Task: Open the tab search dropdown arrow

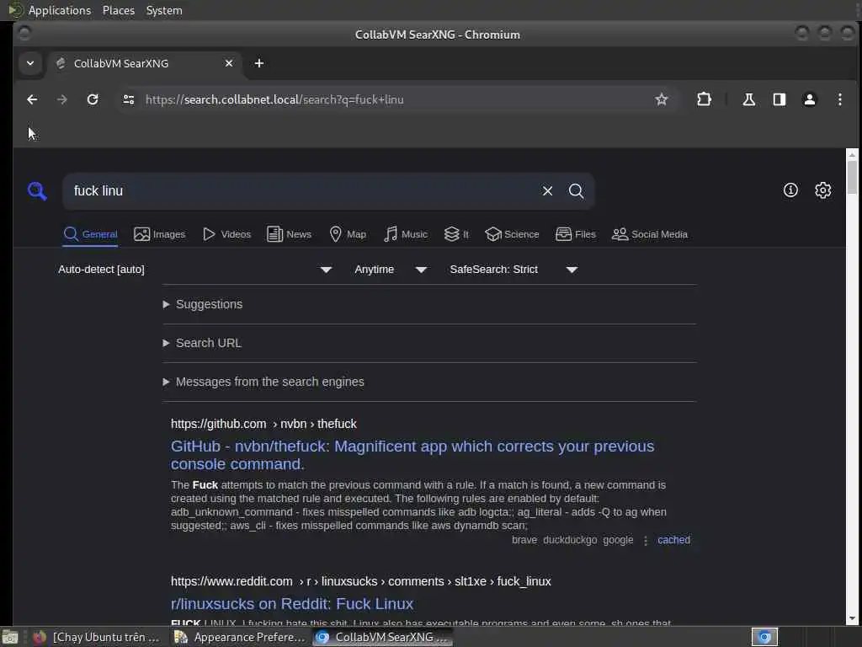Action: (30, 63)
